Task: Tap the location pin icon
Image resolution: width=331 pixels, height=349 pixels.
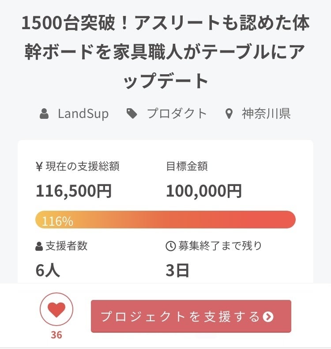Action: 229,114
